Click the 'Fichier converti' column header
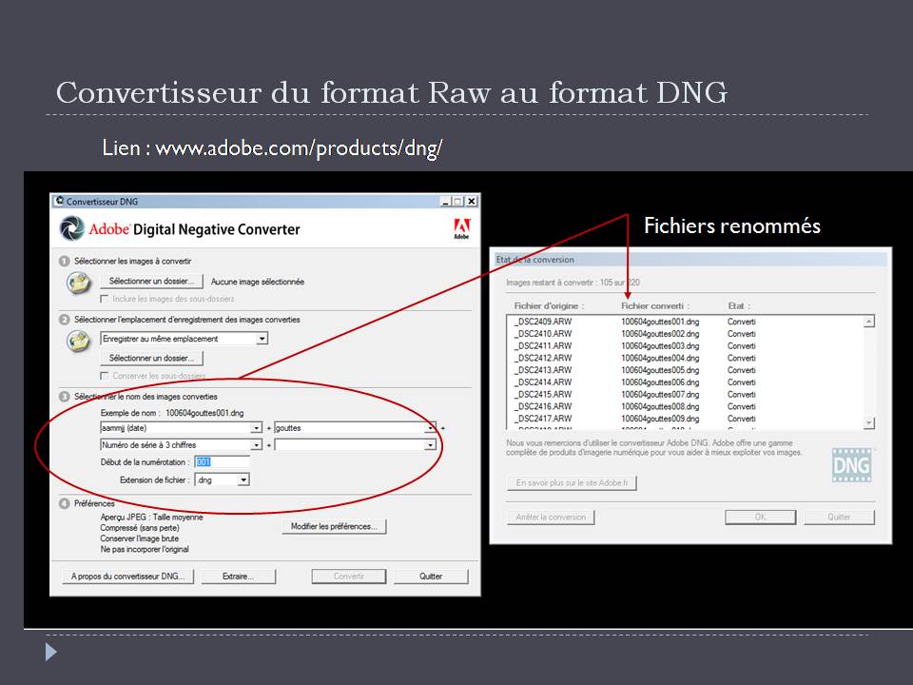Image resolution: width=913 pixels, height=685 pixels. [x=655, y=305]
